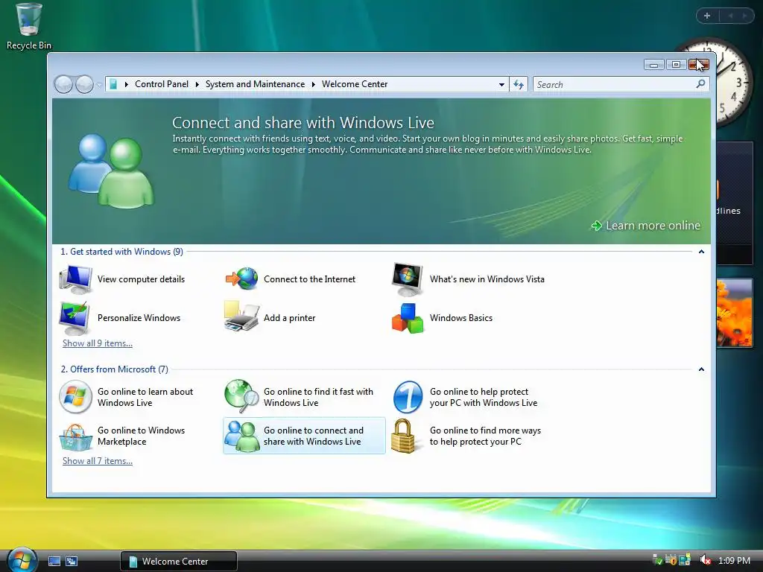Click System and Maintenance breadcrumb
The height and width of the screenshot is (572, 763).
coord(255,84)
